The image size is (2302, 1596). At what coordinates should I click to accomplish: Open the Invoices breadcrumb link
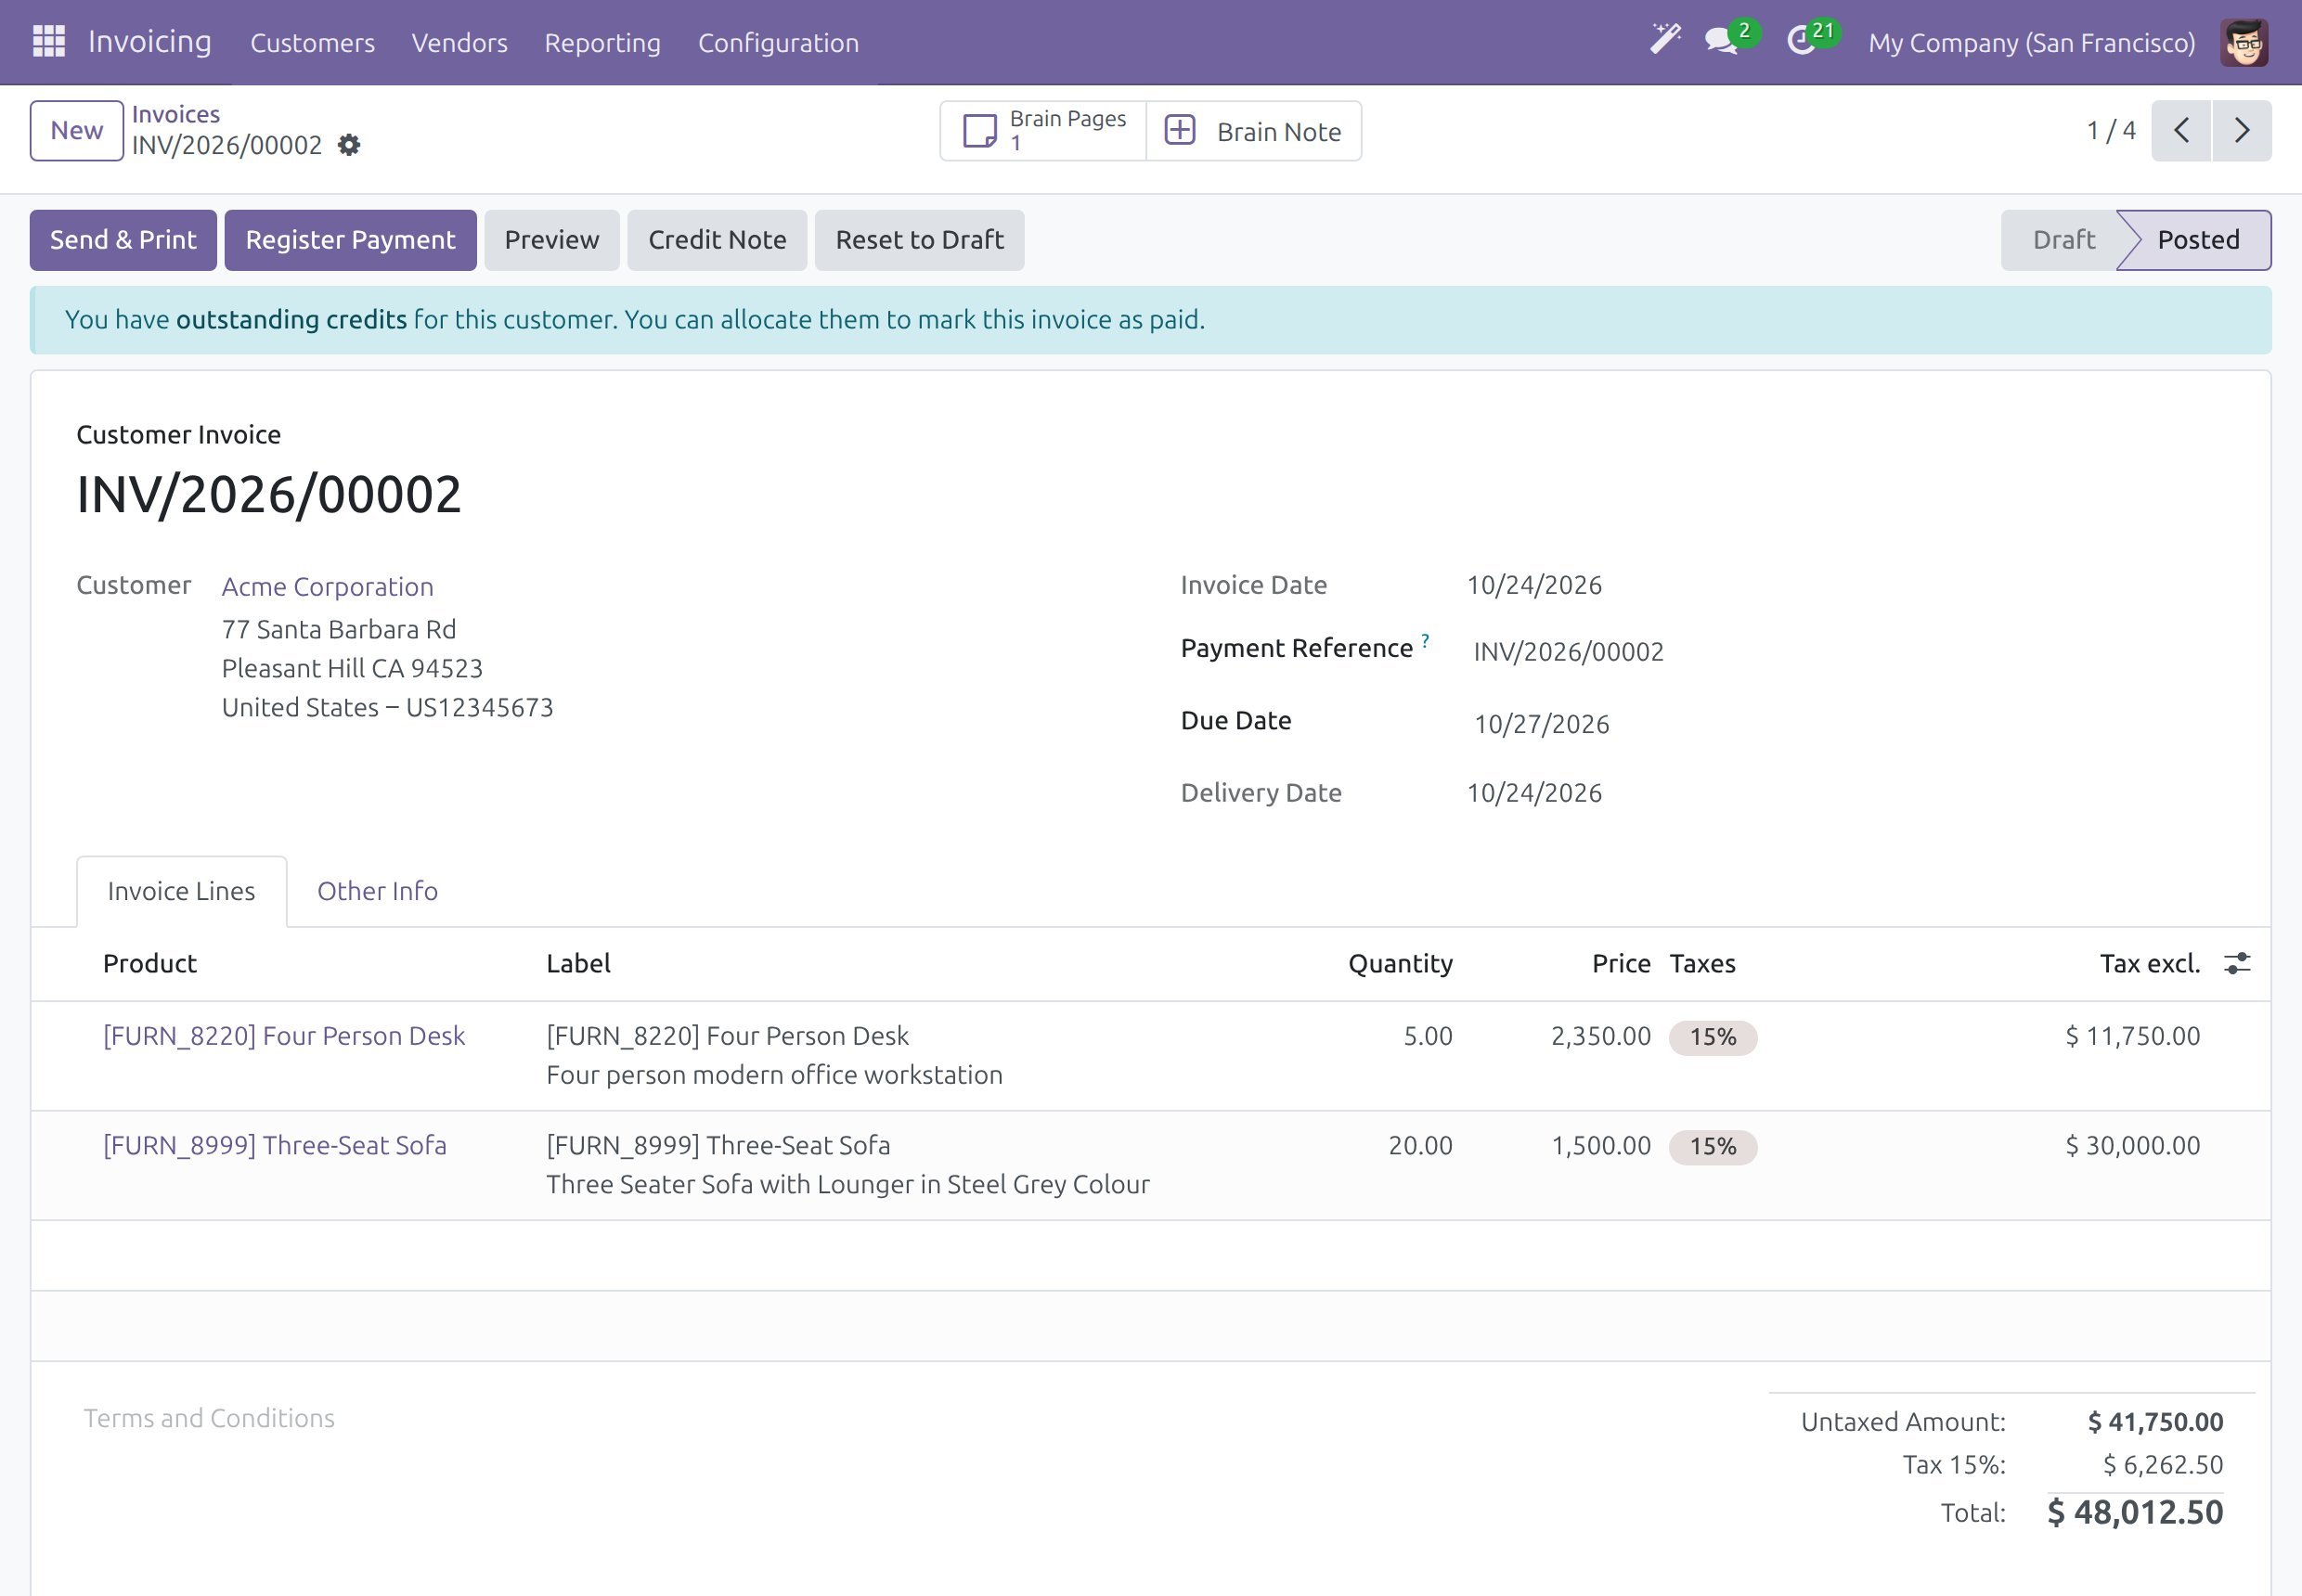[x=176, y=114]
